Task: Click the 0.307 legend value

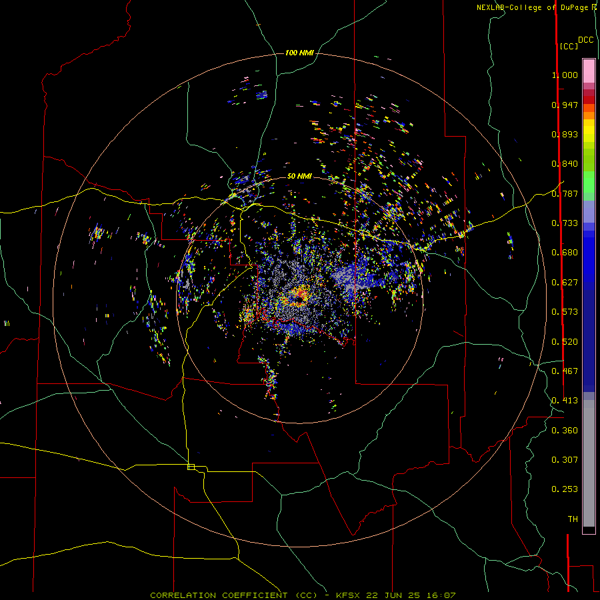Action: coord(565,460)
